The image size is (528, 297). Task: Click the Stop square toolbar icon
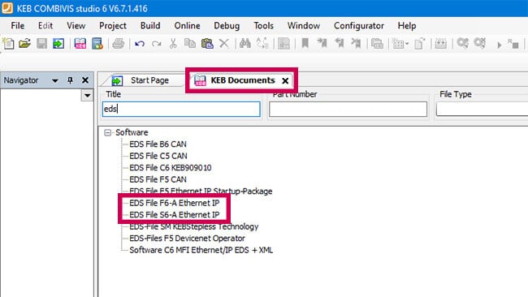click(513, 44)
